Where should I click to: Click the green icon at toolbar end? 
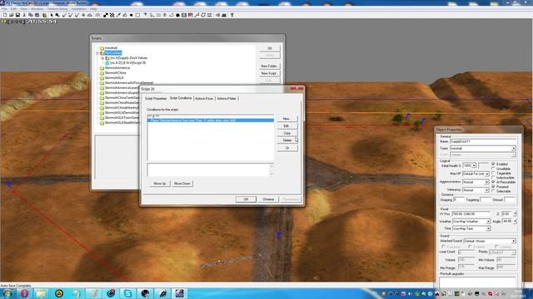click(232, 15)
